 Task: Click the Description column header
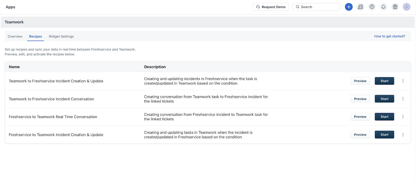[x=155, y=67]
